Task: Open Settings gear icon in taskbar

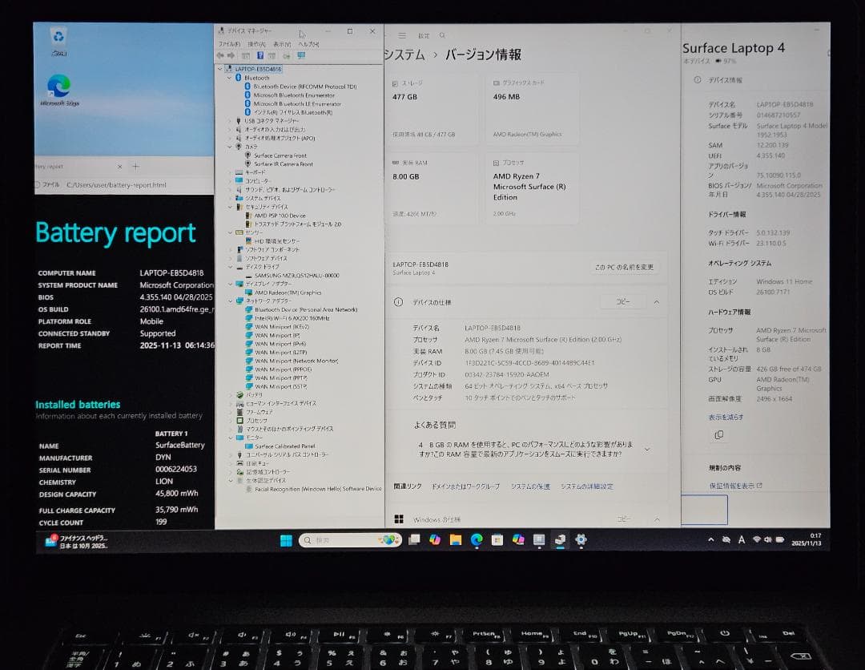Action: pos(581,540)
